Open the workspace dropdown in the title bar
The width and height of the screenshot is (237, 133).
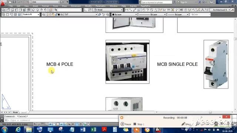[x=44, y=2]
